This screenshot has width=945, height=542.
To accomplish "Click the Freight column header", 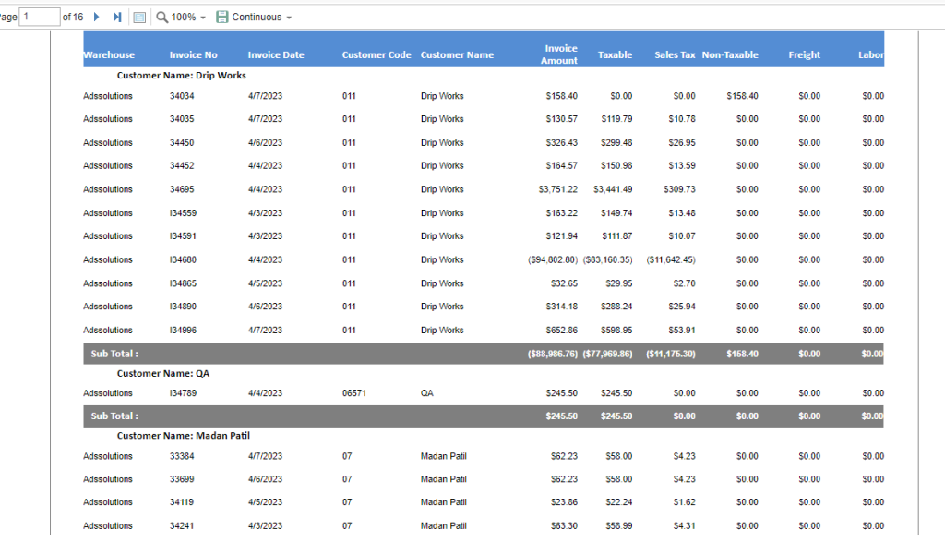I will [805, 54].
